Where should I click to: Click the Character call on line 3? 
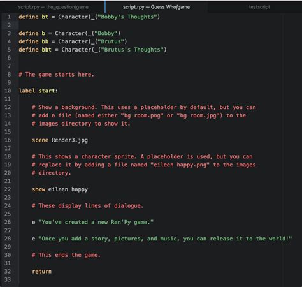click(88, 33)
